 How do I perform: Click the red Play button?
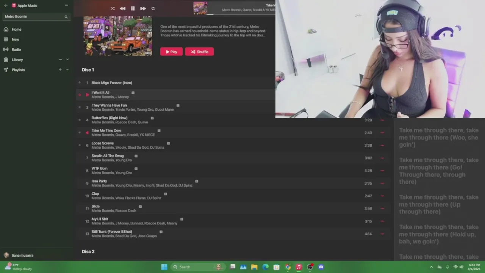[171, 52]
